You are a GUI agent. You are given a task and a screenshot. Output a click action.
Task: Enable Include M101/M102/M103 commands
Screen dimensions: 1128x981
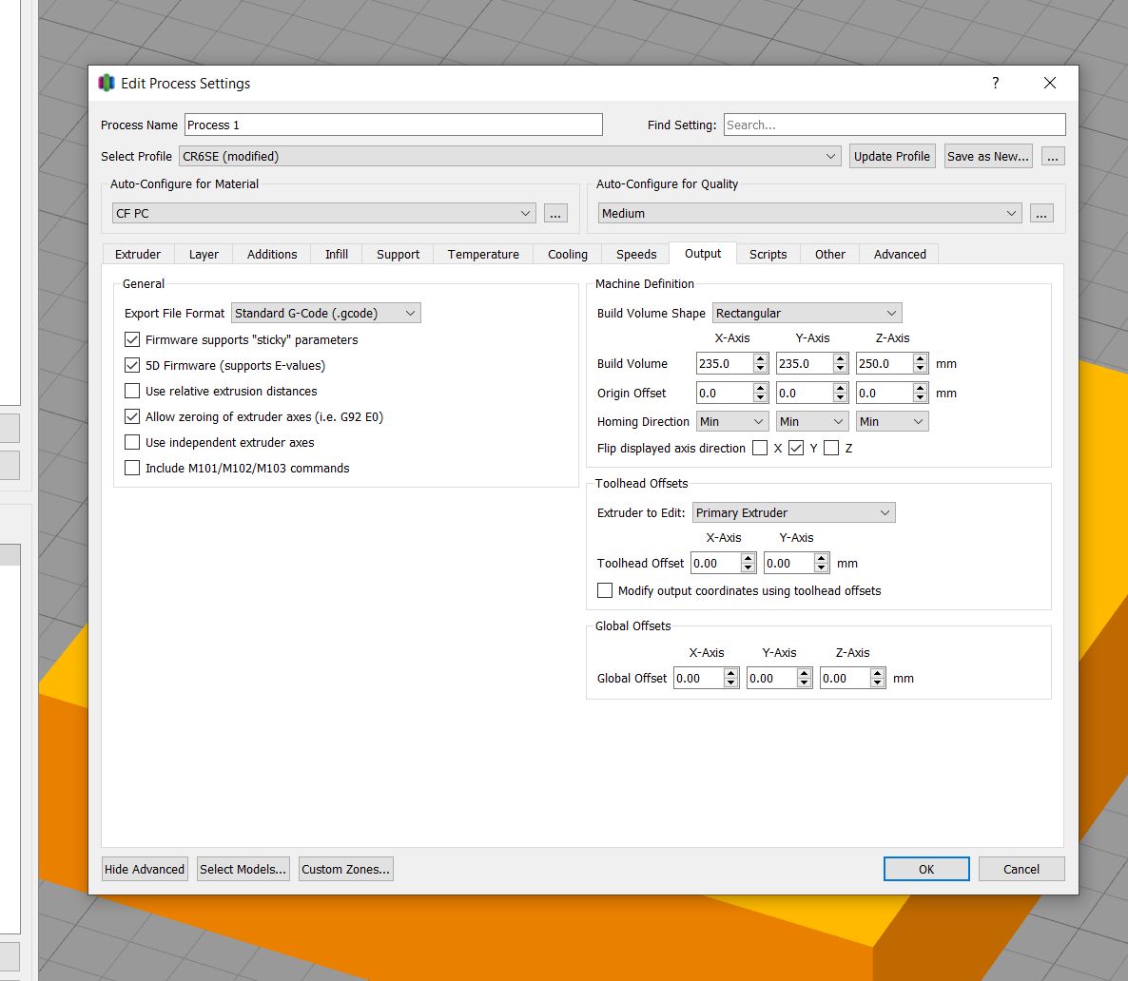(132, 468)
